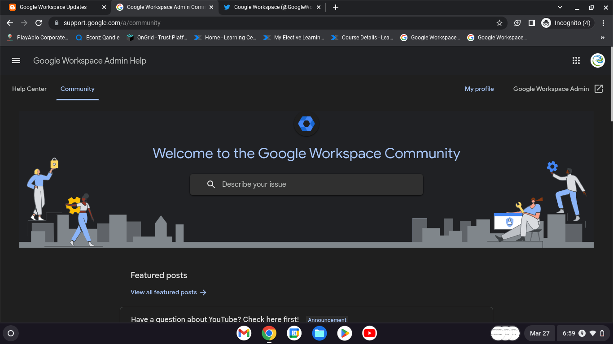The height and width of the screenshot is (344, 613).
Task: Open the Google Workspace Admin link
Action: (x=551, y=89)
